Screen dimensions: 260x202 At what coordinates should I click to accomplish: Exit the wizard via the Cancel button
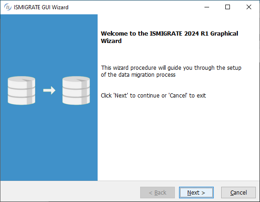coord(238,193)
